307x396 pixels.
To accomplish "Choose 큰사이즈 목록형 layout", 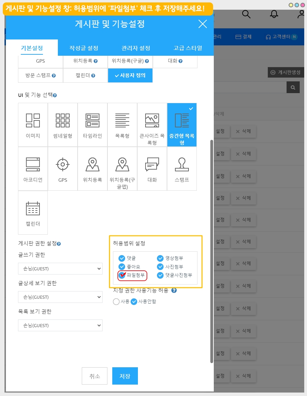I will pos(152,125).
